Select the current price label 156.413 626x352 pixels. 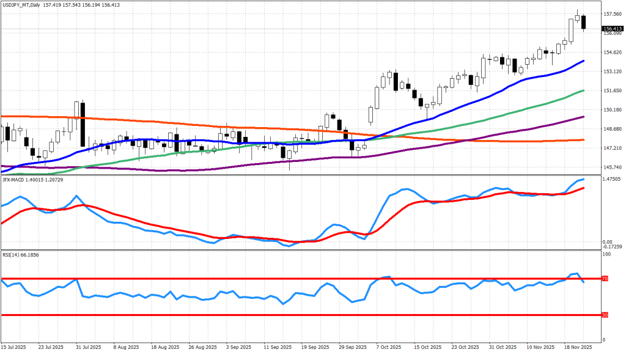coord(611,29)
